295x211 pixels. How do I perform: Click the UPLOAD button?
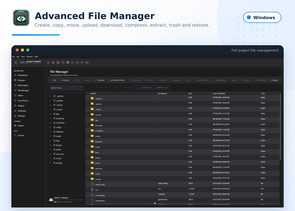coord(100,80)
